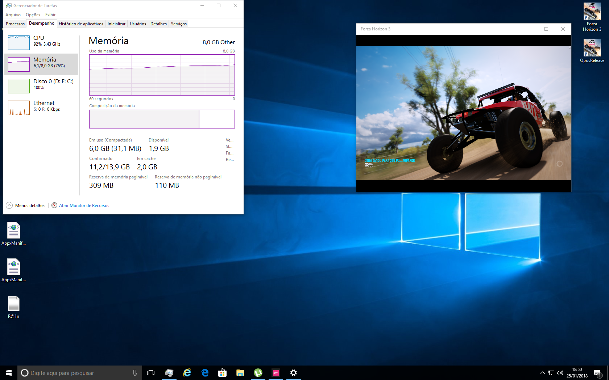The height and width of the screenshot is (380, 609).
Task: Launch Microsoft Edge from the taskbar
Action: pos(205,373)
